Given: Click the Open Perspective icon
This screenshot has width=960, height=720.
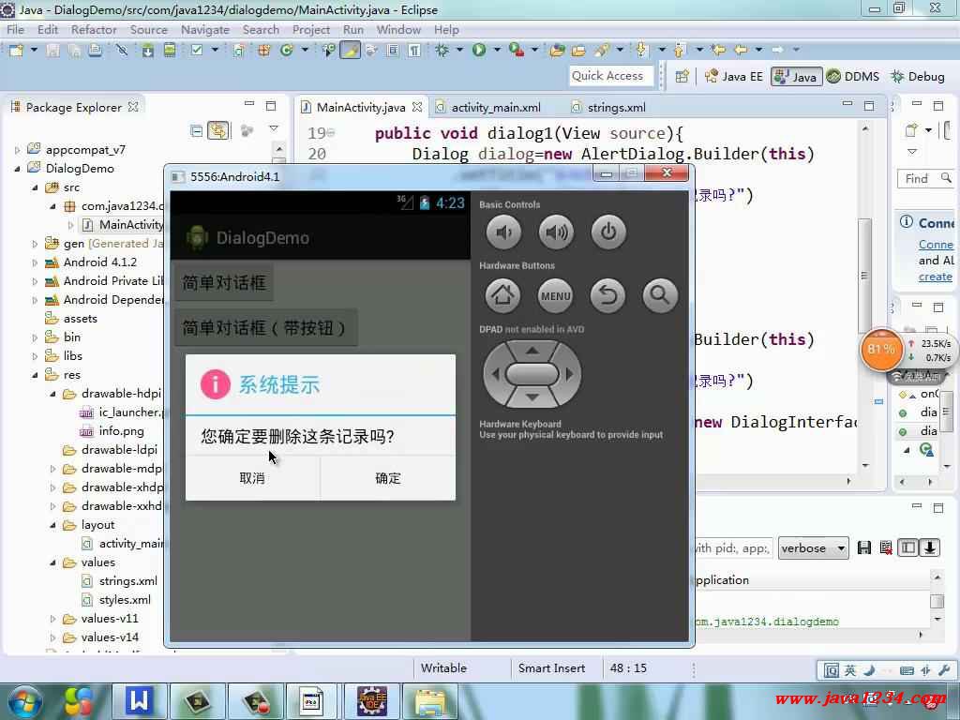Looking at the screenshot, I should 682,77.
